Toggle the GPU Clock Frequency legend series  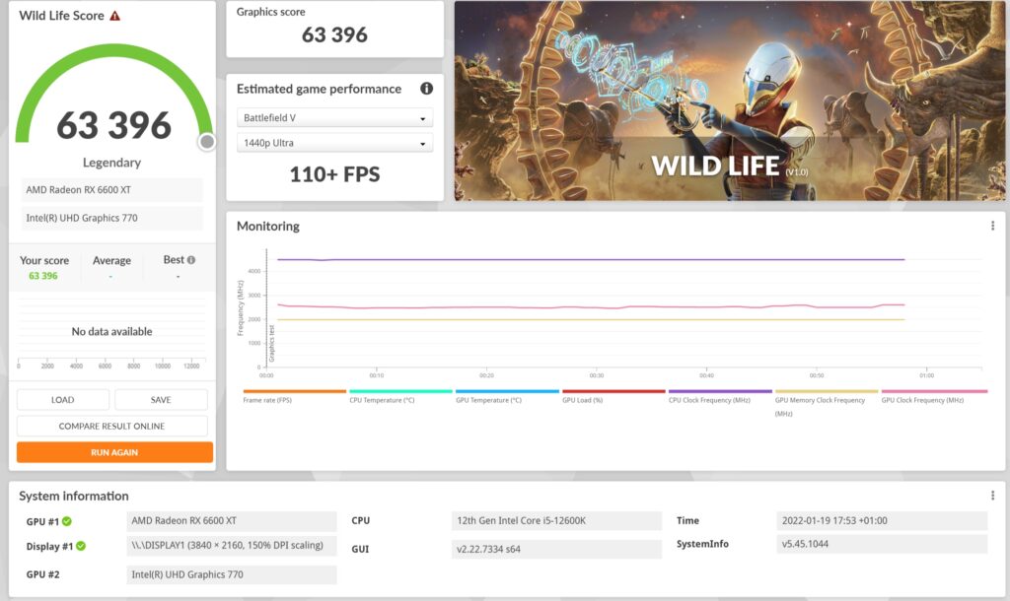922,400
